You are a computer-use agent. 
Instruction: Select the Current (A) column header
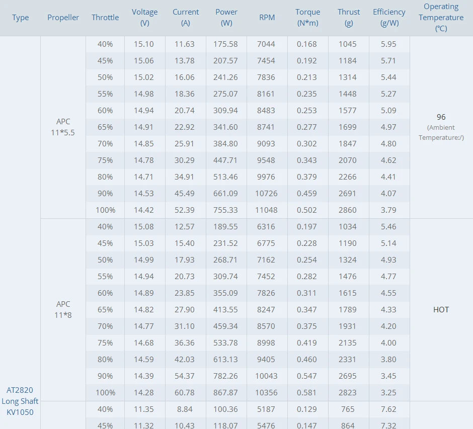(186, 18)
